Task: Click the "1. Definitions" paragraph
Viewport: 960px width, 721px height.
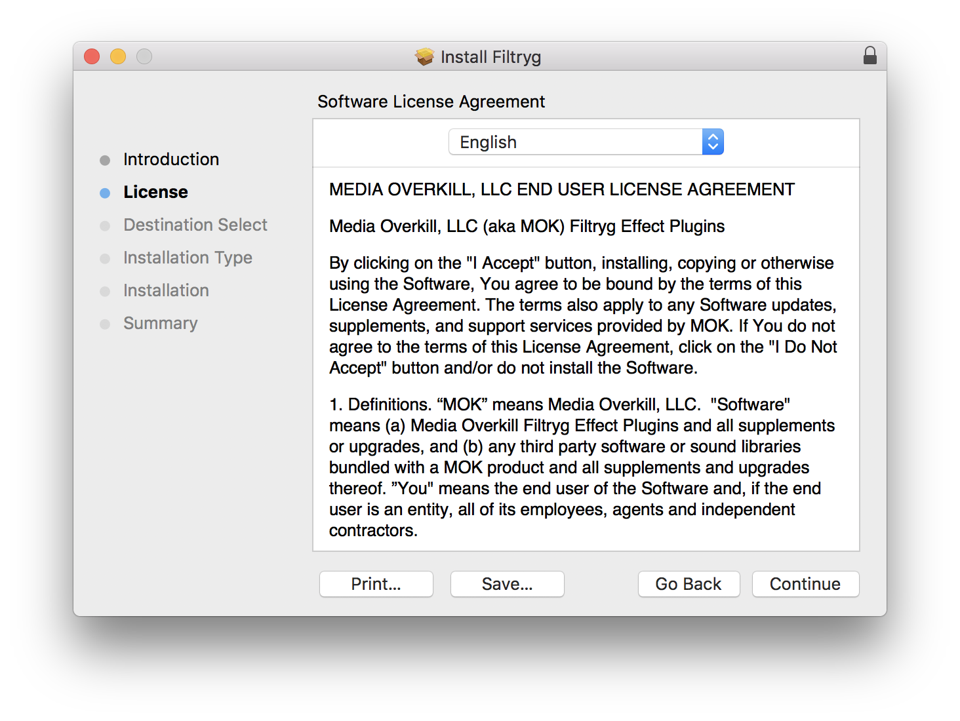Action: click(582, 467)
